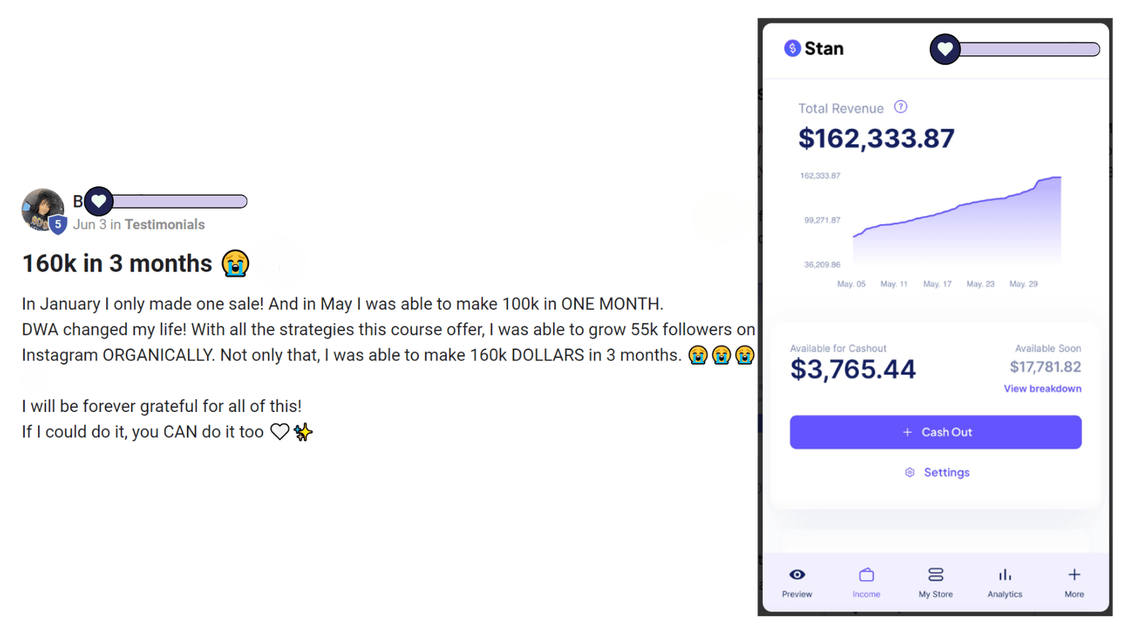Viewport: 1122px width, 631px height.
Task: Click the Settings gear icon
Action: pos(910,473)
